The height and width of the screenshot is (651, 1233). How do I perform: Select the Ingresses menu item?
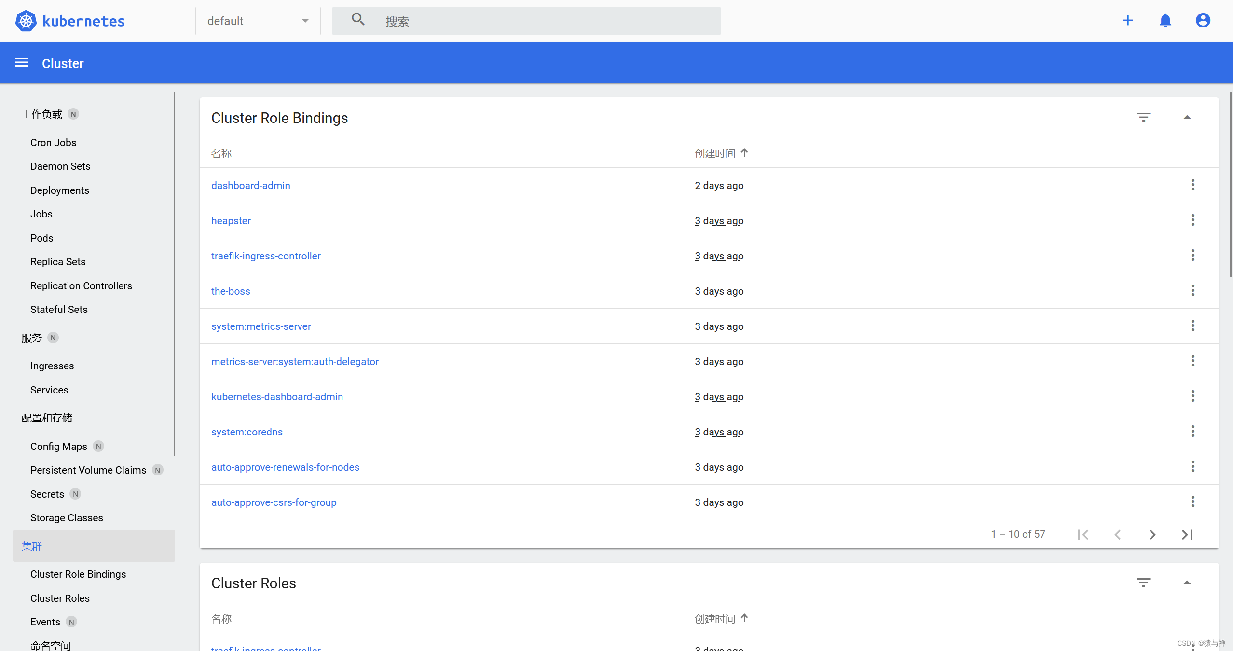tap(52, 366)
